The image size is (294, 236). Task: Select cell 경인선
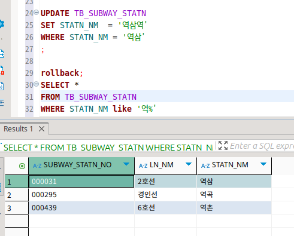coord(166,195)
